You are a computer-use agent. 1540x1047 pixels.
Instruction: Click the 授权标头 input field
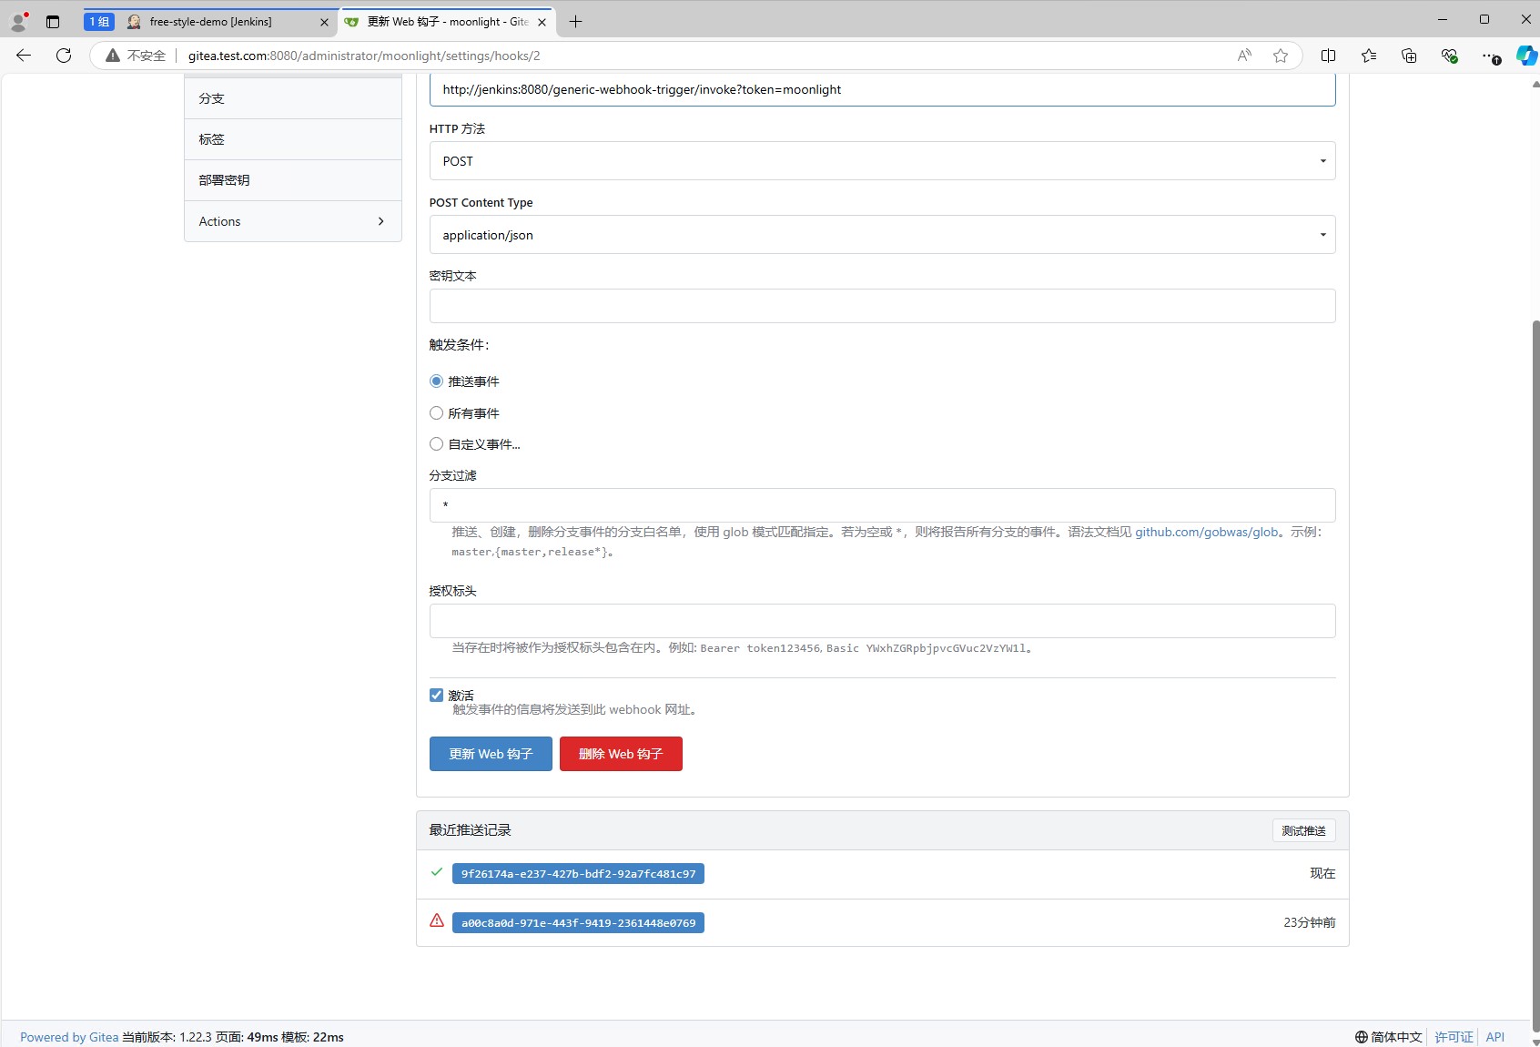[x=882, y=621]
